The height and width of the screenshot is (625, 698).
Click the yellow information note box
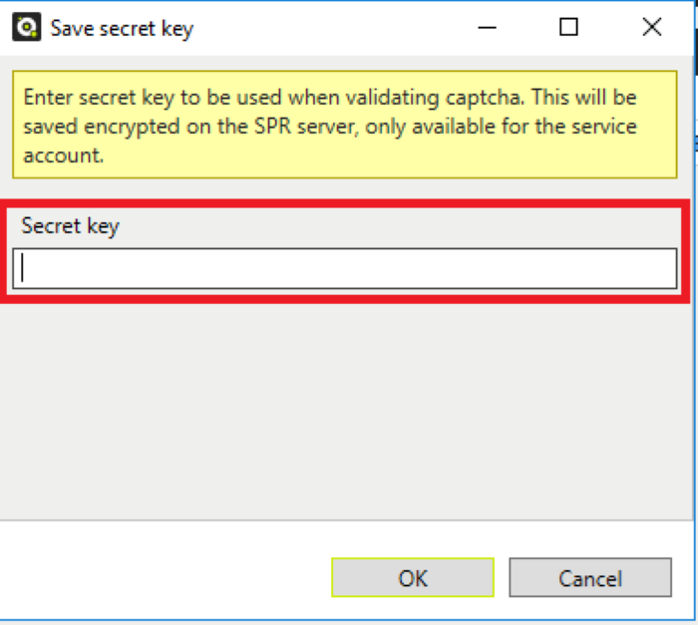pyautogui.click(x=345, y=125)
